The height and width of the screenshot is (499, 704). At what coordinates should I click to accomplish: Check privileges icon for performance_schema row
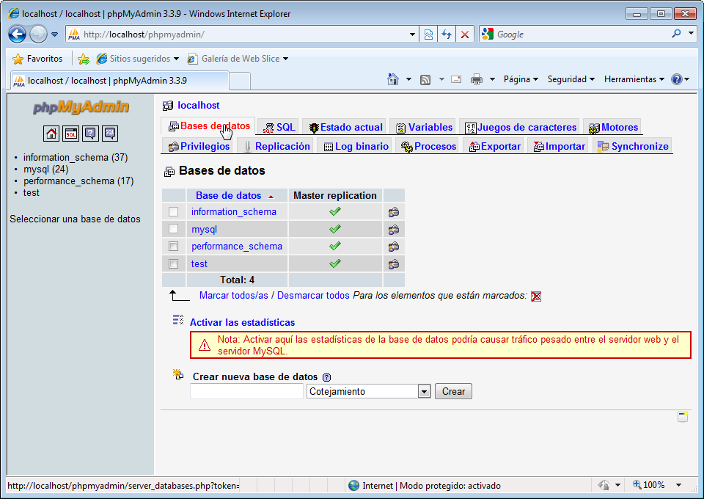tap(394, 247)
